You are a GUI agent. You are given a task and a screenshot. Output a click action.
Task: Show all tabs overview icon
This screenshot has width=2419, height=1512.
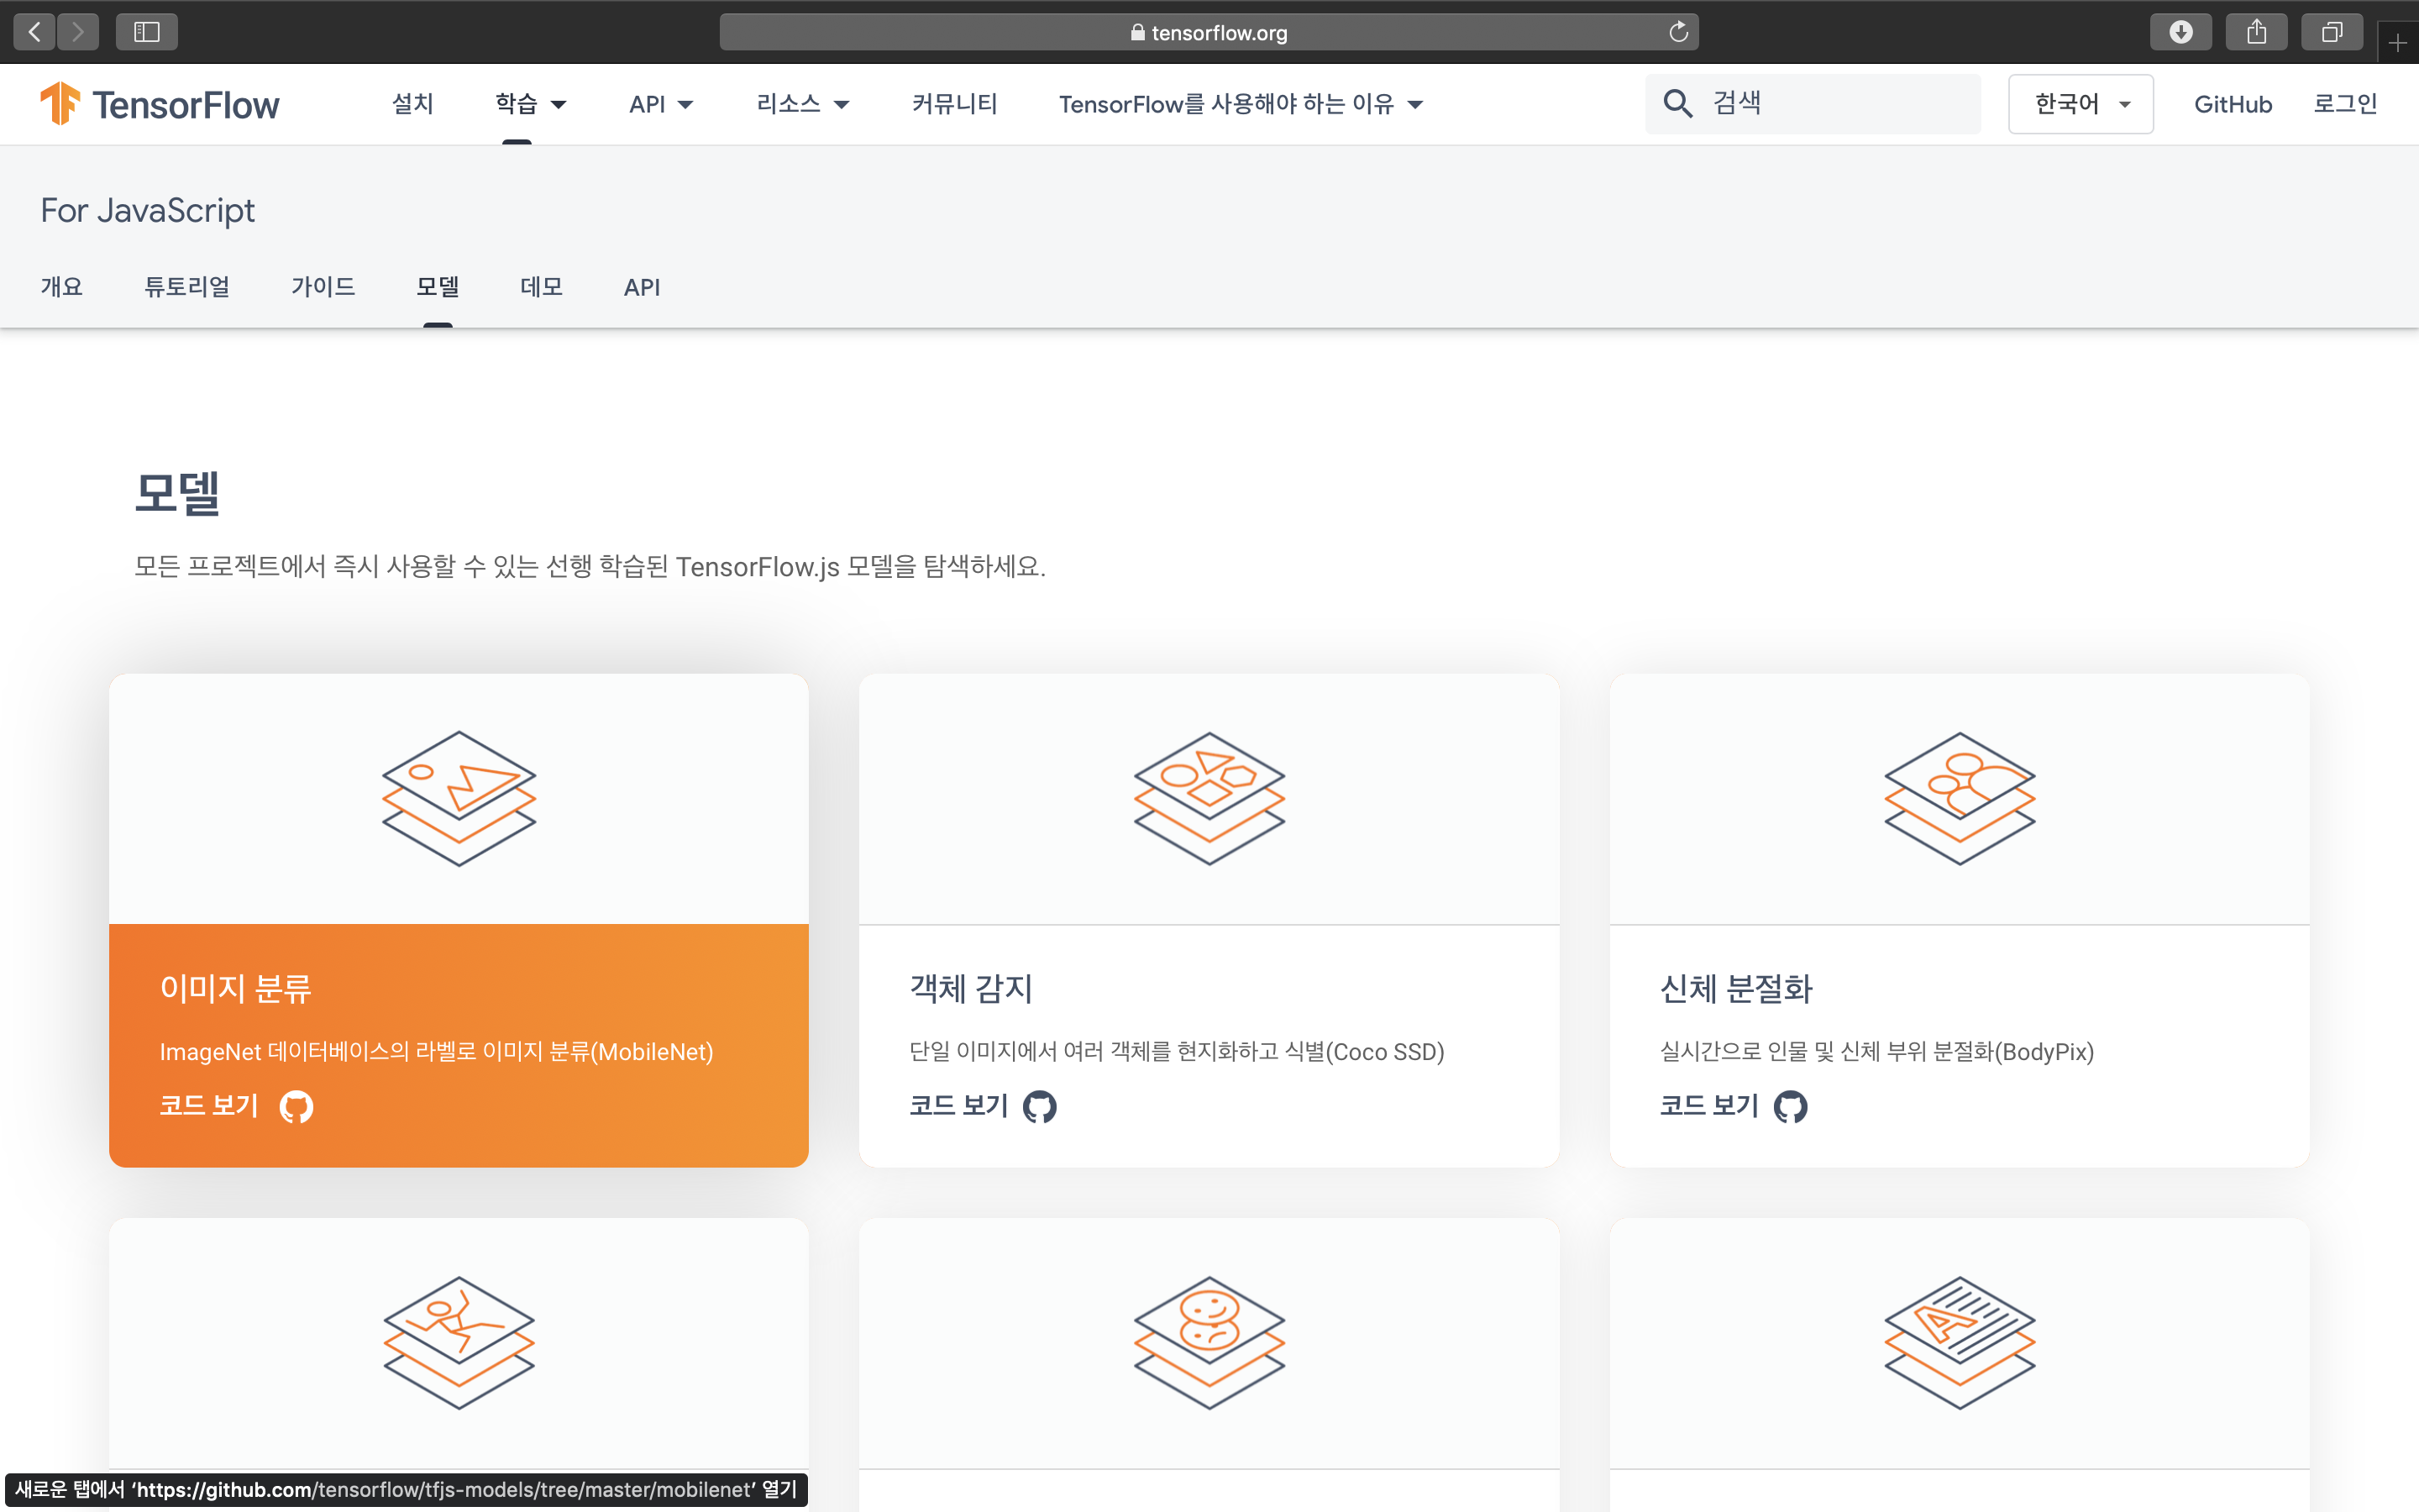2331,32
